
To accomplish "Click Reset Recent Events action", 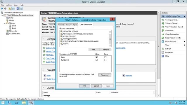I will (173, 38).
